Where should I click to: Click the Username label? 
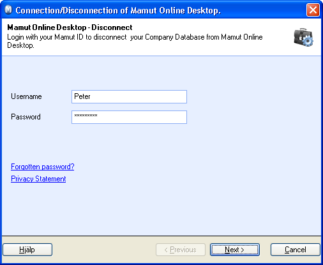[26, 96]
